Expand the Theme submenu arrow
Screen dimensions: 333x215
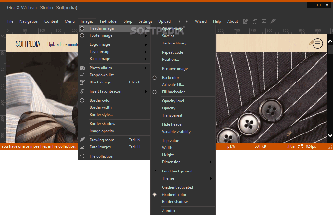click(x=211, y=178)
